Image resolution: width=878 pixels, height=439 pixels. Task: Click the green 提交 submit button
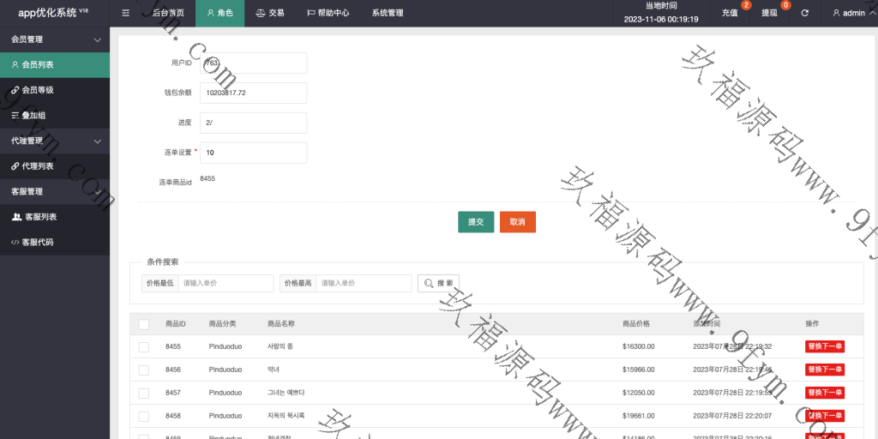[x=475, y=221]
